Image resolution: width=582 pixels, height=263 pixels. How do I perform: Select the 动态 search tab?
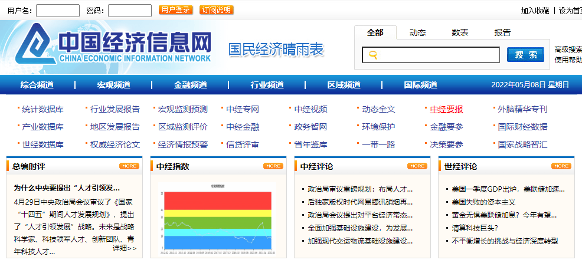[x=417, y=32]
